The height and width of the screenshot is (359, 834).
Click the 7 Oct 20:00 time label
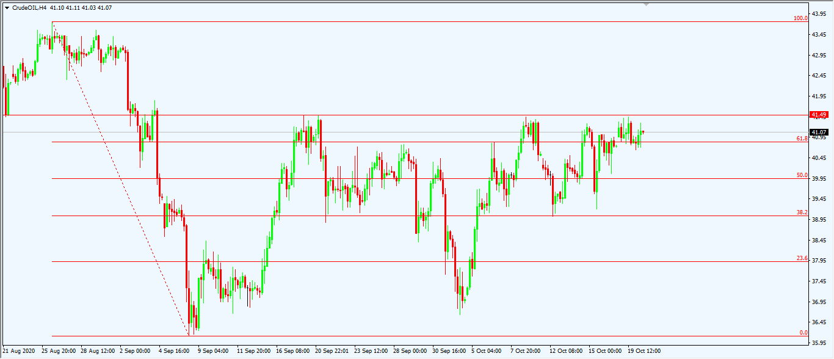pyautogui.click(x=526, y=352)
